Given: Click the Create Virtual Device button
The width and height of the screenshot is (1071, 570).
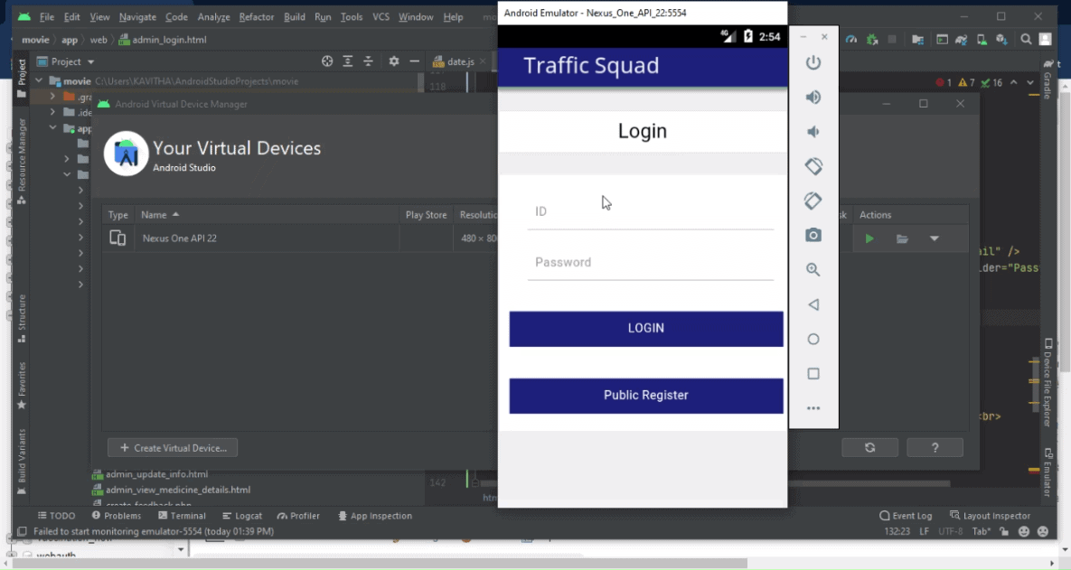Looking at the screenshot, I should 172,447.
